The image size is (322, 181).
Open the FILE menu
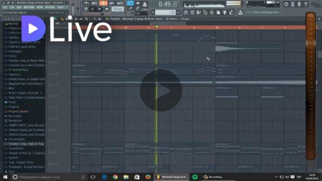[5, 7]
